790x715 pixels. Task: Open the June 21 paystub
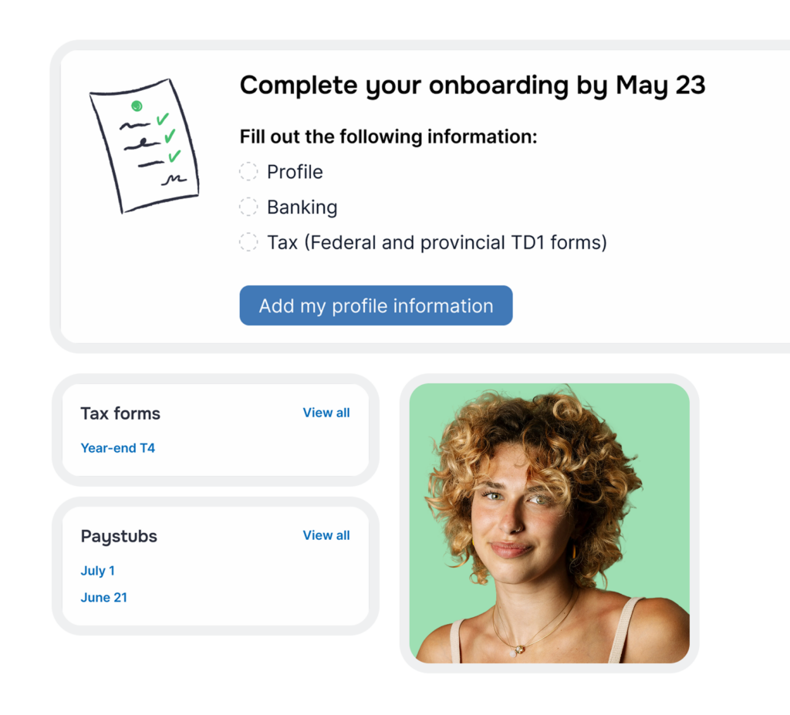tap(104, 597)
